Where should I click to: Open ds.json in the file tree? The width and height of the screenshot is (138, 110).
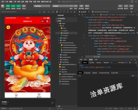(x=65, y=31)
